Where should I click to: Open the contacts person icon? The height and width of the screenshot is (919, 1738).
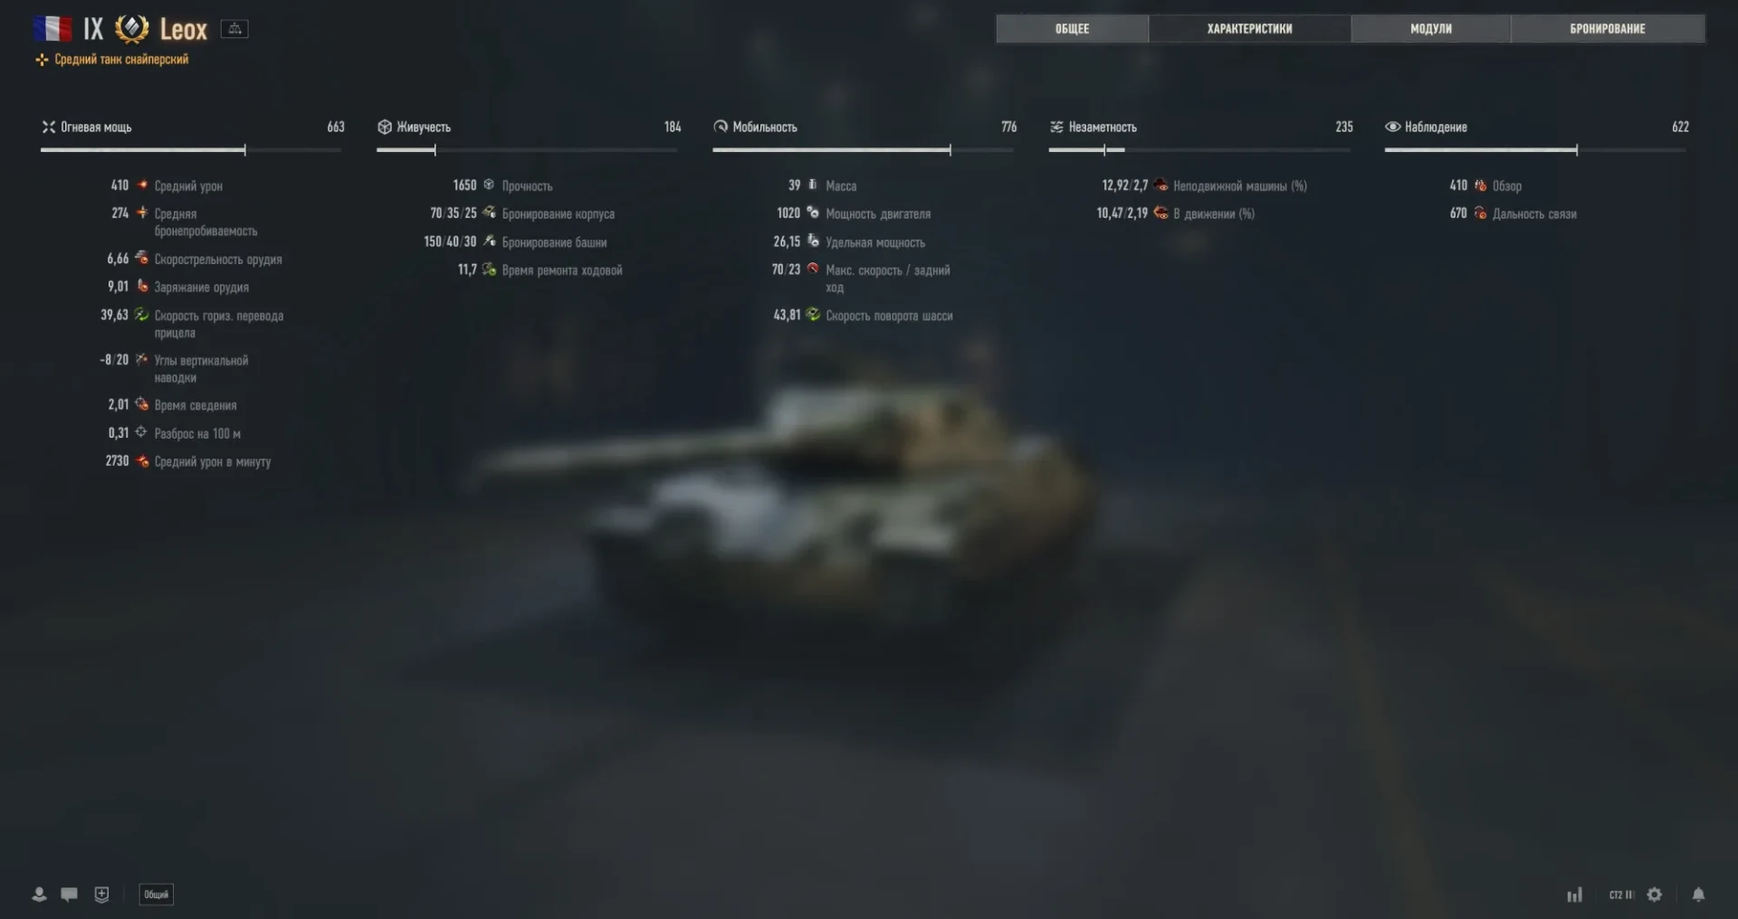pos(39,895)
